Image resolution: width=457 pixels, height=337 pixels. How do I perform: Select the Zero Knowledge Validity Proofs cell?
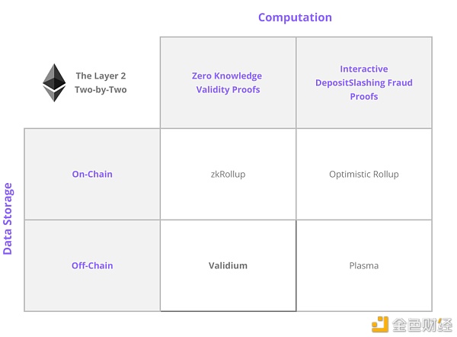[x=228, y=82]
